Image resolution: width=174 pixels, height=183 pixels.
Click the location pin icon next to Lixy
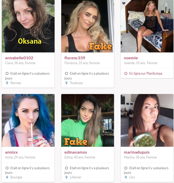[x=126, y=177]
